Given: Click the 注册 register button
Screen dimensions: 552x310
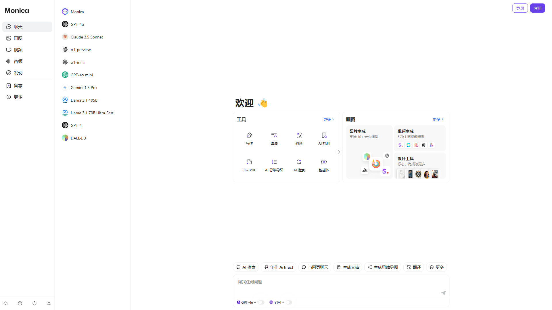Looking at the screenshot, I should point(538,8).
